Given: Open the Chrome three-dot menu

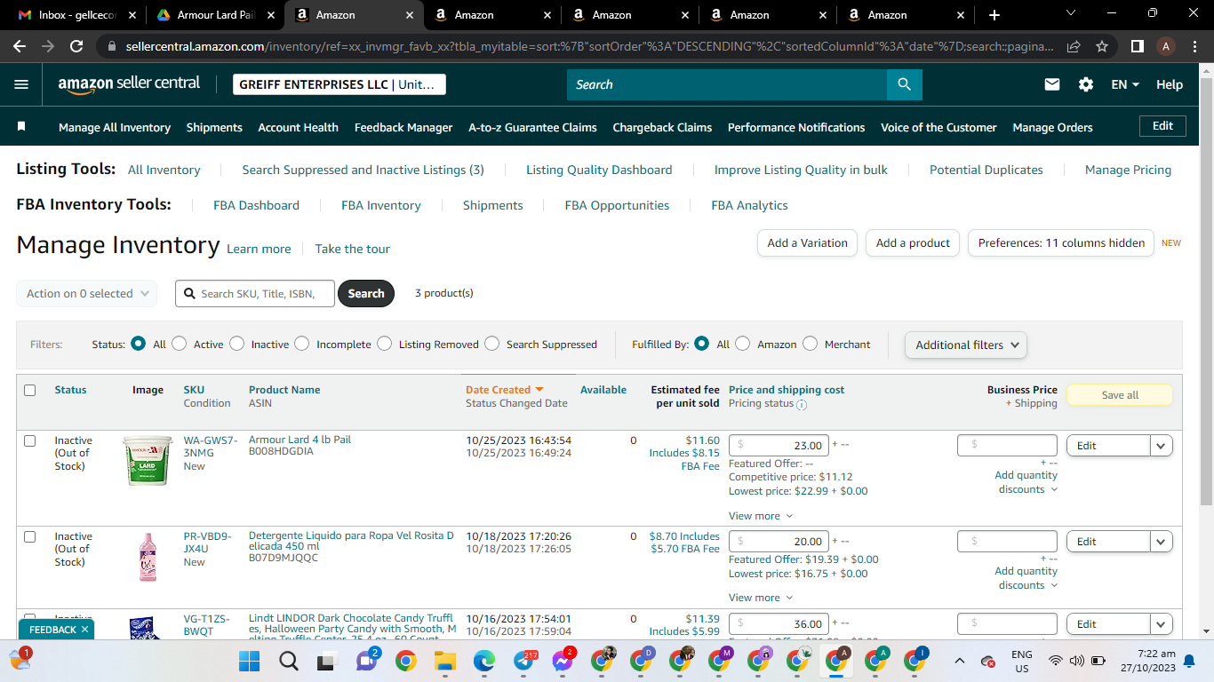Looking at the screenshot, I should click(1195, 46).
